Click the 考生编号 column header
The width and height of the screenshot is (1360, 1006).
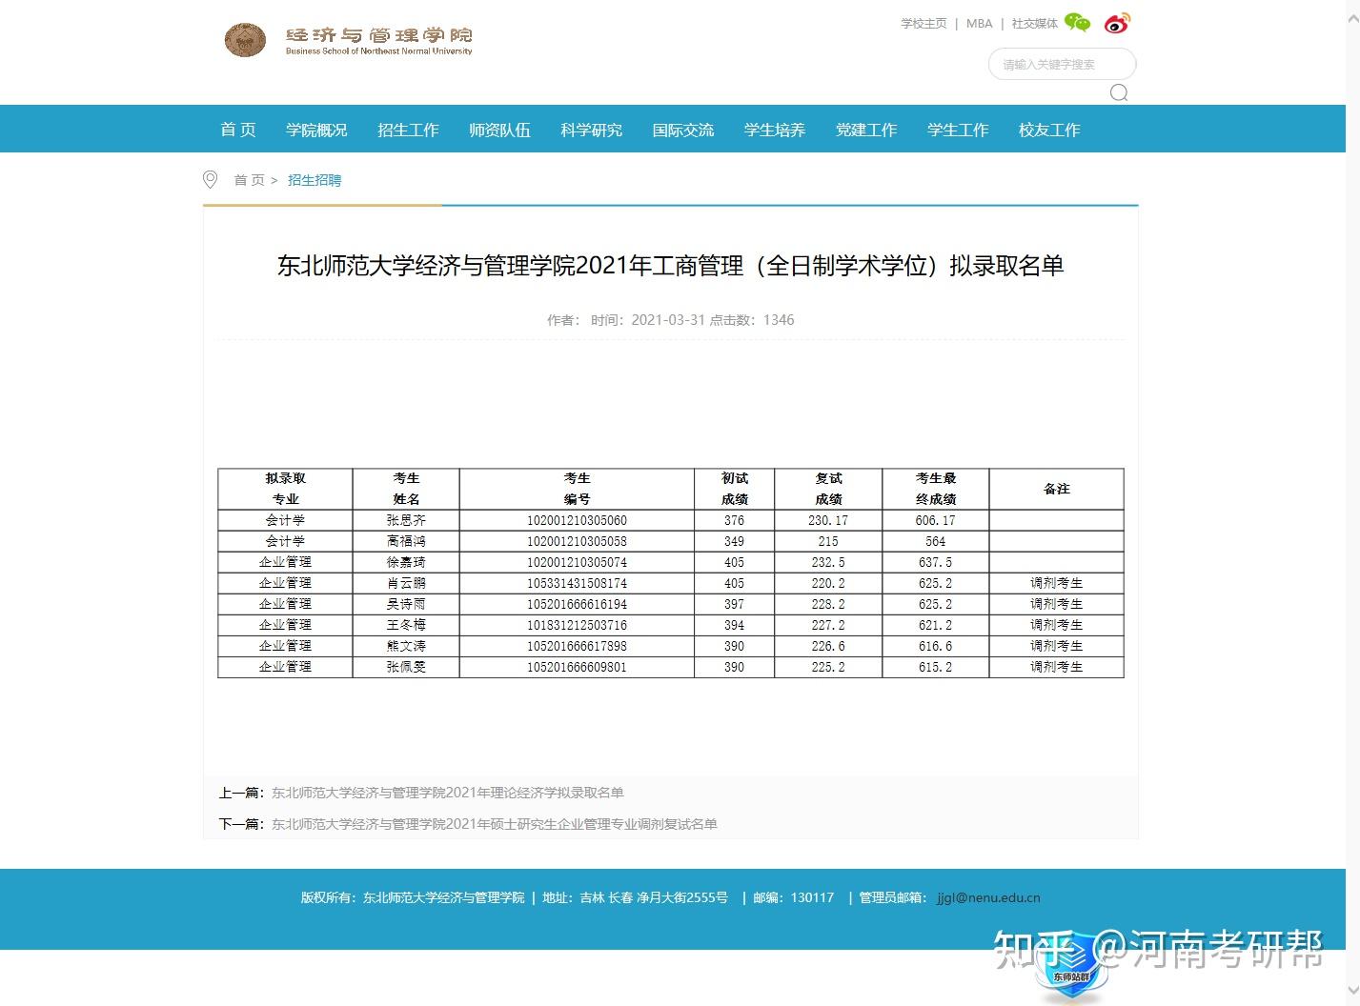[577, 489]
